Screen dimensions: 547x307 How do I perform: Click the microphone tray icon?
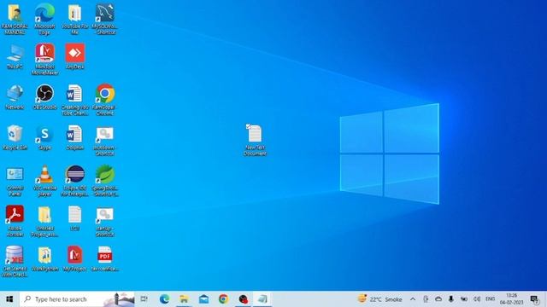click(x=450, y=299)
